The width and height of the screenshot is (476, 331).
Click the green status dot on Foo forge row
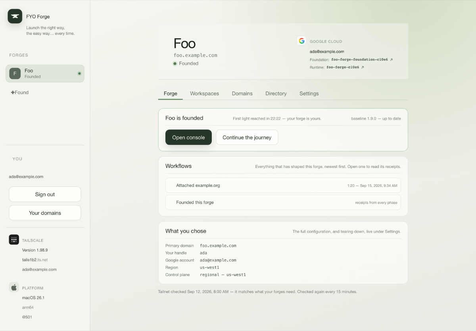coord(79,73)
